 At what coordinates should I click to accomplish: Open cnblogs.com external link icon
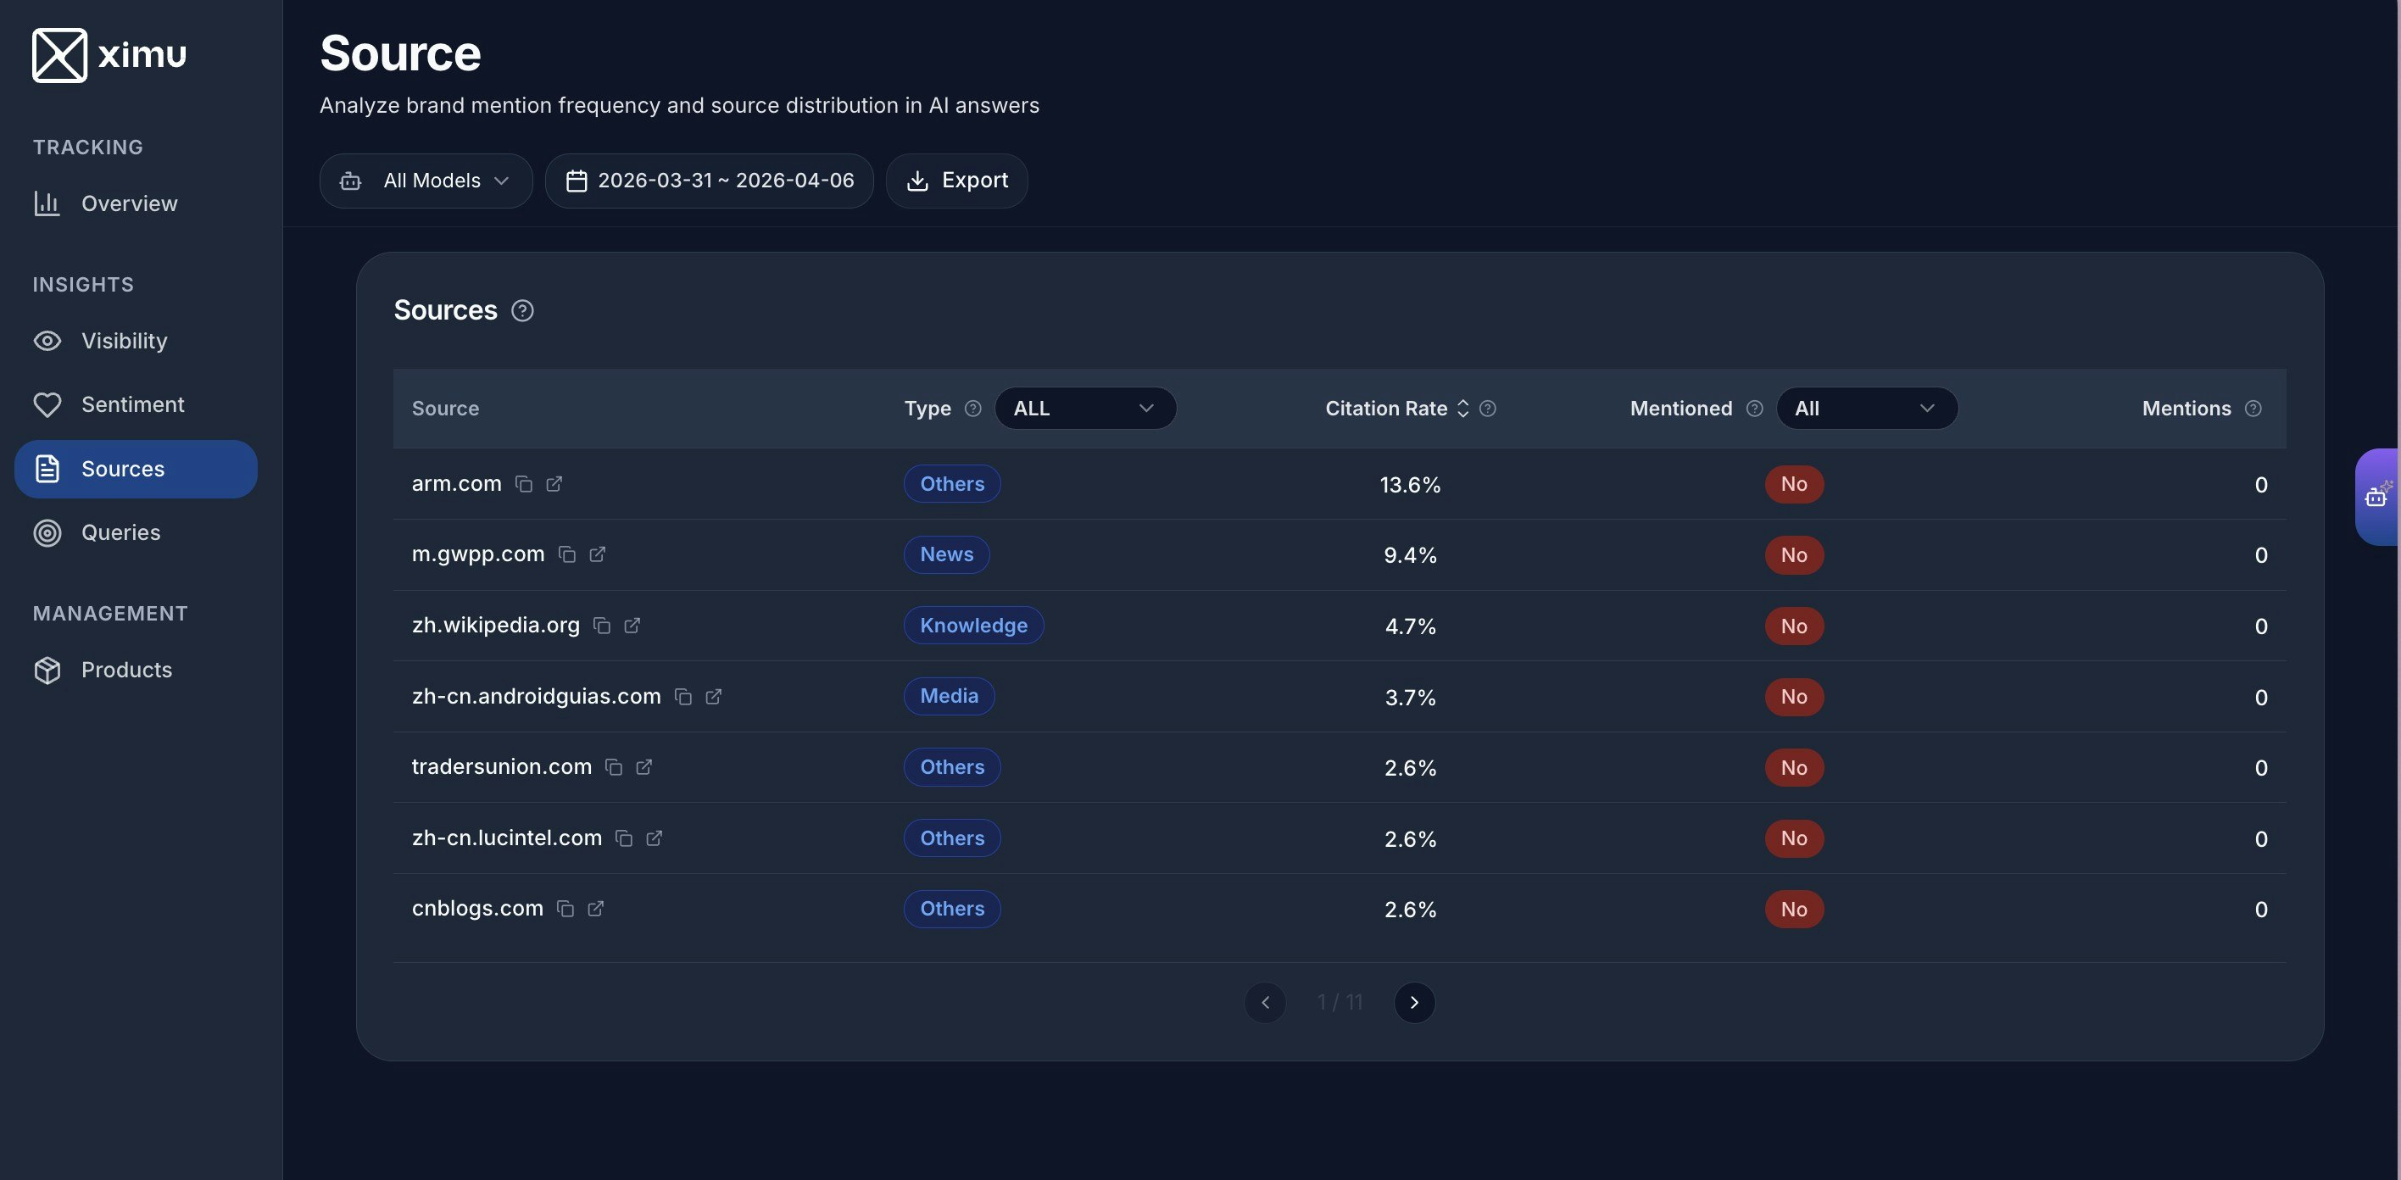pyautogui.click(x=596, y=909)
